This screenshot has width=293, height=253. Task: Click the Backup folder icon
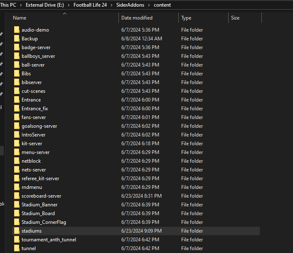point(17,39)
